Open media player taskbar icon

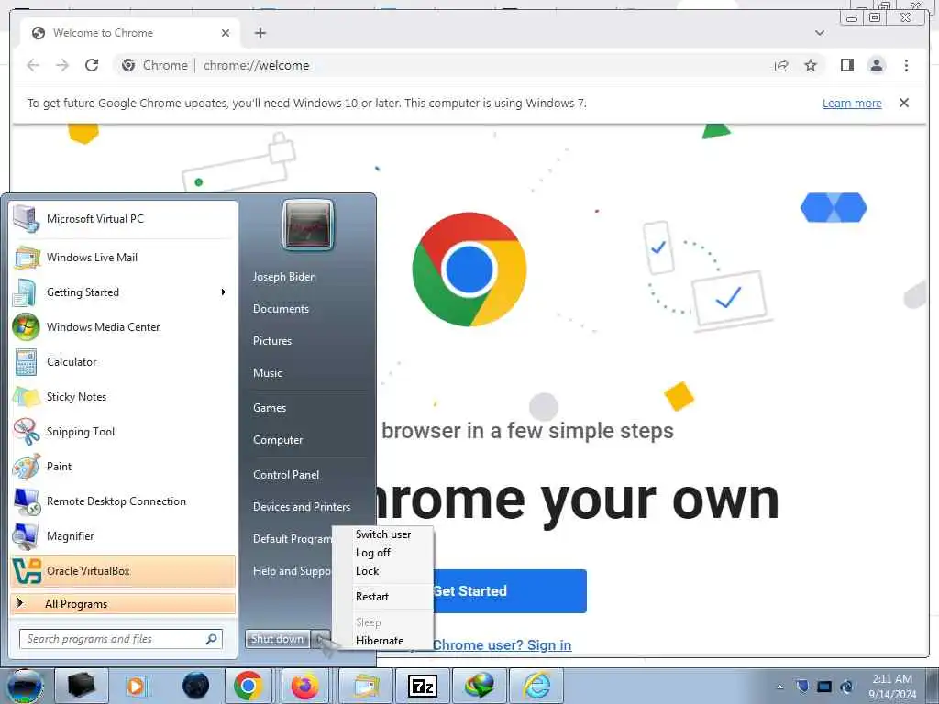pos(137,686)
